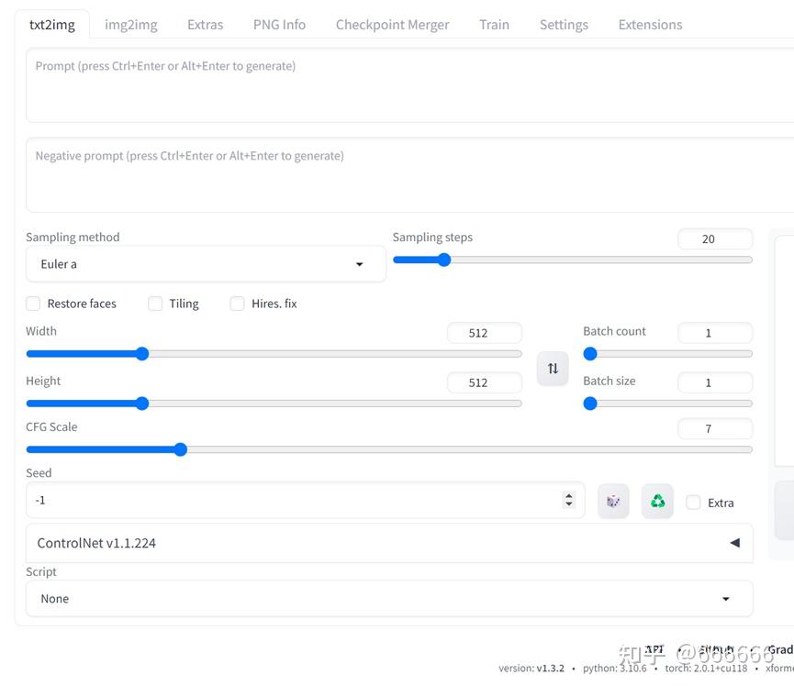
Task: Swap width and height with arrows button
Action: [x=553, y=369]
